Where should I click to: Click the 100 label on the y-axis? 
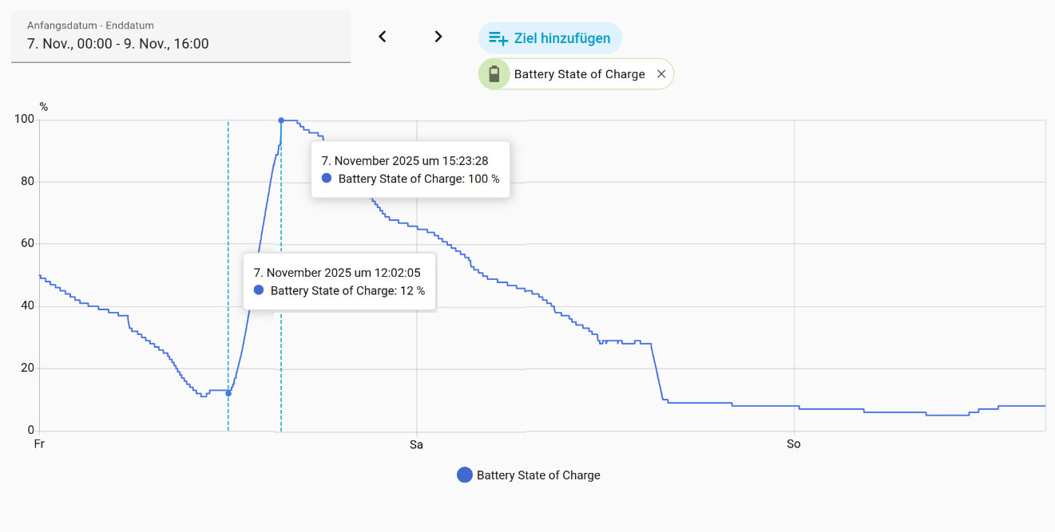pos(24,120)
